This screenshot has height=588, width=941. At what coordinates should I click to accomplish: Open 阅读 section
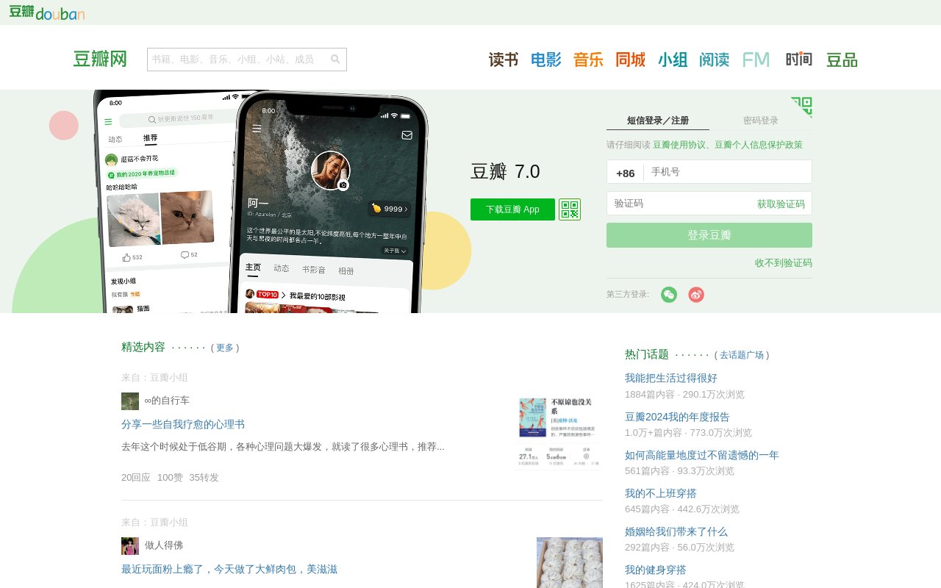pos(714,60)
